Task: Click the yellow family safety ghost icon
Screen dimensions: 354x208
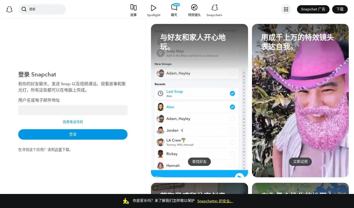Action: coord(126,201)
